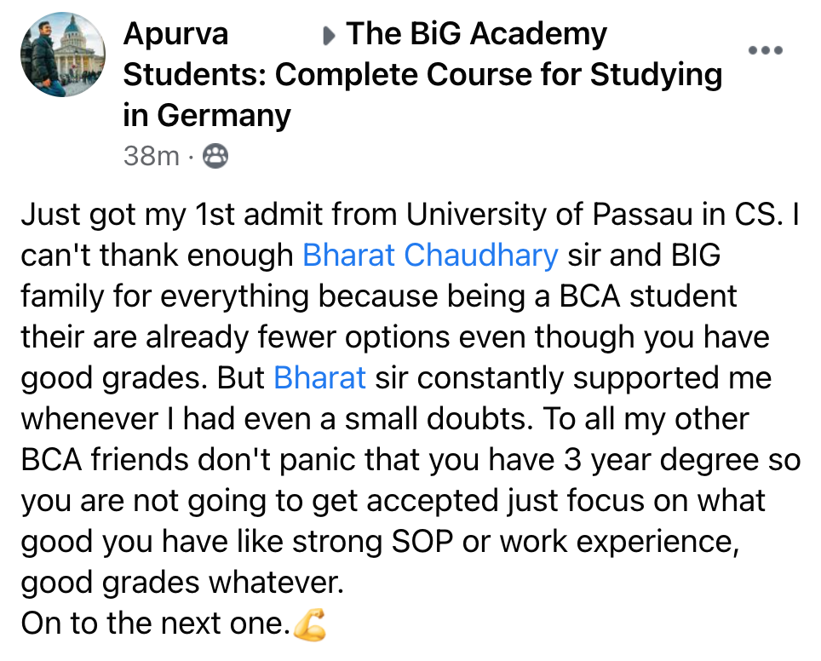Click the members-only group privacy icon
The height and width of the screenshot is (661, 821).
click(215, 156)
